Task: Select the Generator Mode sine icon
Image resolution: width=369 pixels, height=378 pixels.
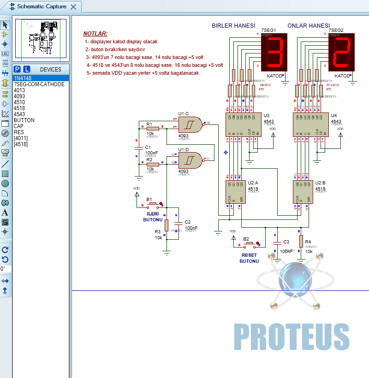Action: coord(5,133)
